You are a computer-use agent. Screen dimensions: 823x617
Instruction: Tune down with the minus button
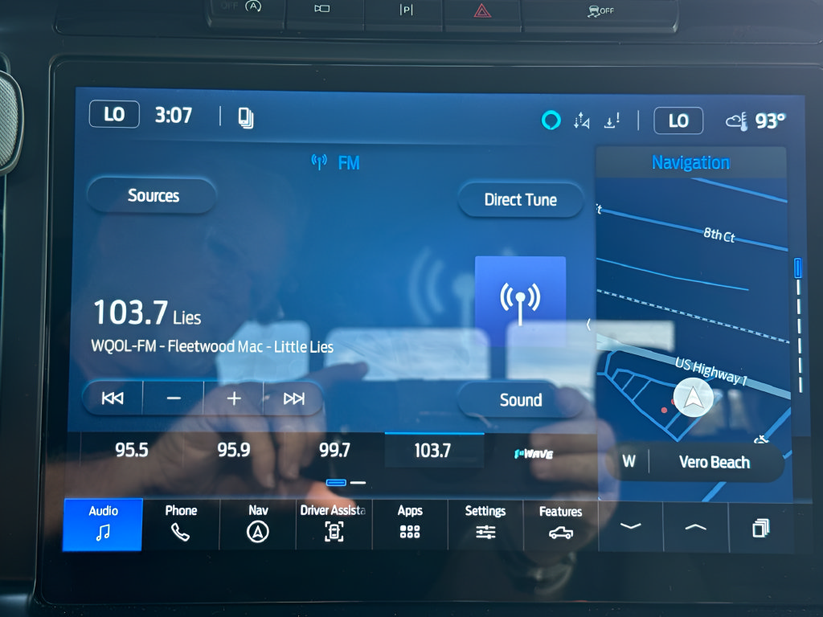(174, 398)
